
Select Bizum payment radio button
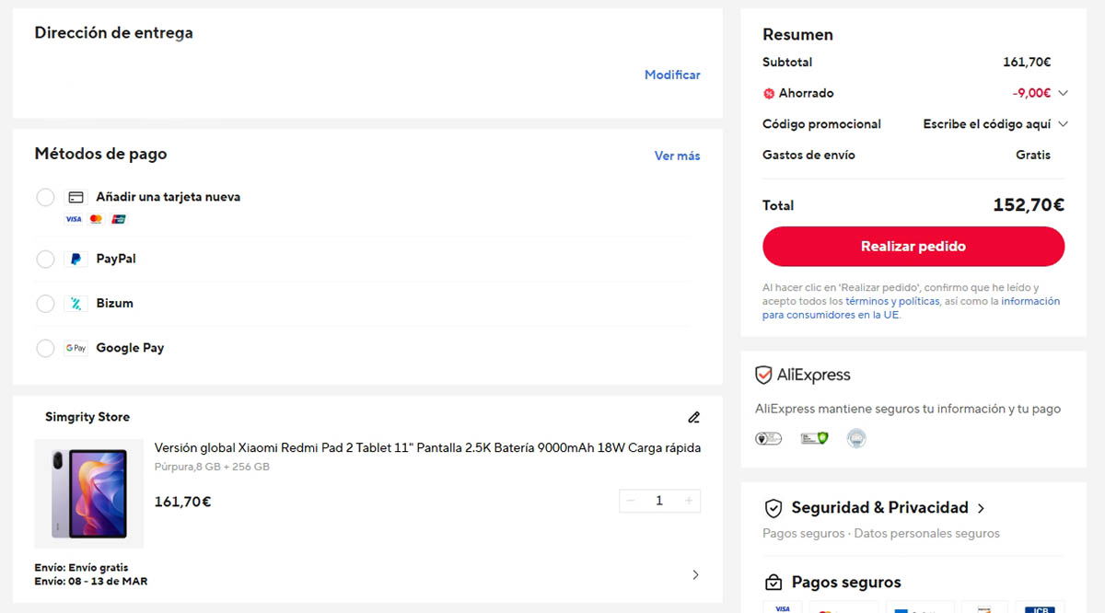(x=45, y=303)
